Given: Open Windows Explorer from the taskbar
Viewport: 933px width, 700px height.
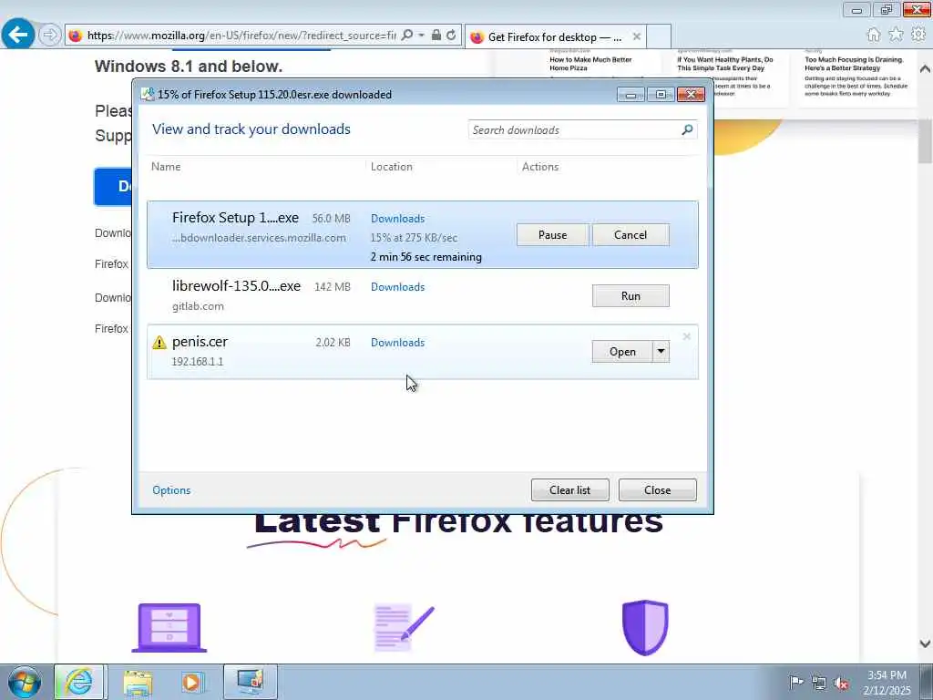Looking at the screenshot, I should (138, 682).
